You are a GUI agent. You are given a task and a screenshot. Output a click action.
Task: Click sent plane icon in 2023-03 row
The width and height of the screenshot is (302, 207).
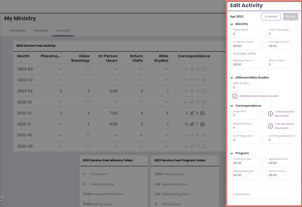click(192, 80)
